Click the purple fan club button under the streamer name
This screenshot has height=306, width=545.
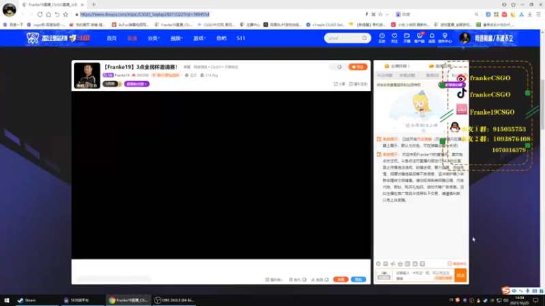137,84
